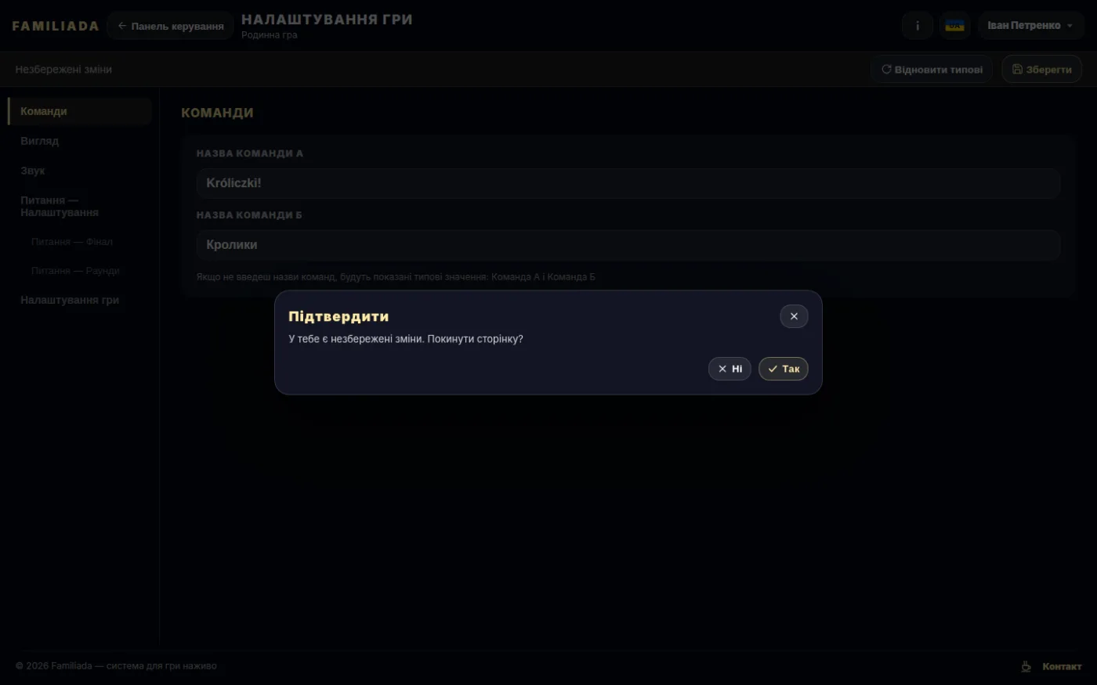This screenshot has width=1097, height=685.
Task: Switch to the Вигляд sidebar section
Action: (x=80, y=141)
